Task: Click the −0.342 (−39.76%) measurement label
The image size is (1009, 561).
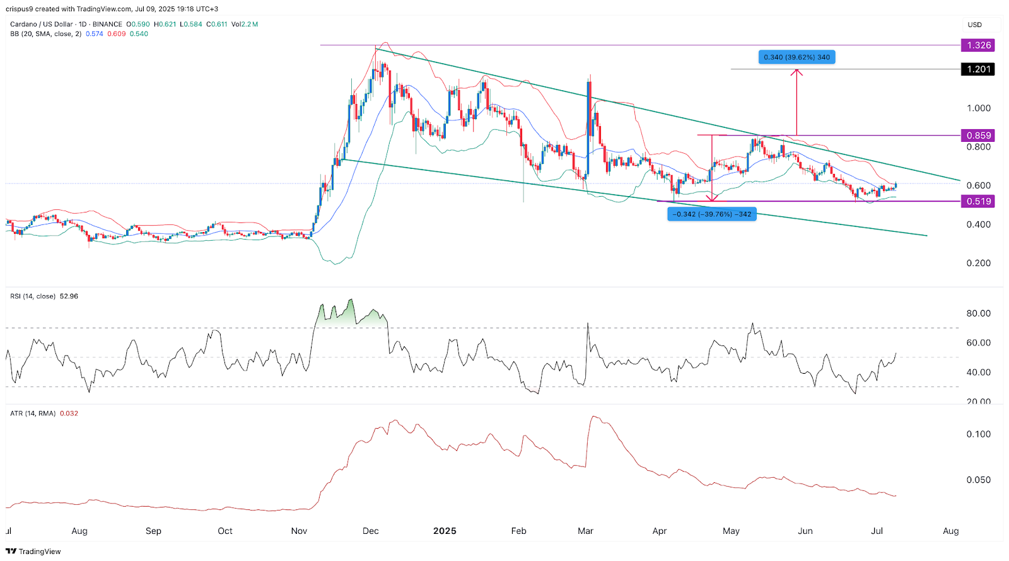Action: click(712, 214)
